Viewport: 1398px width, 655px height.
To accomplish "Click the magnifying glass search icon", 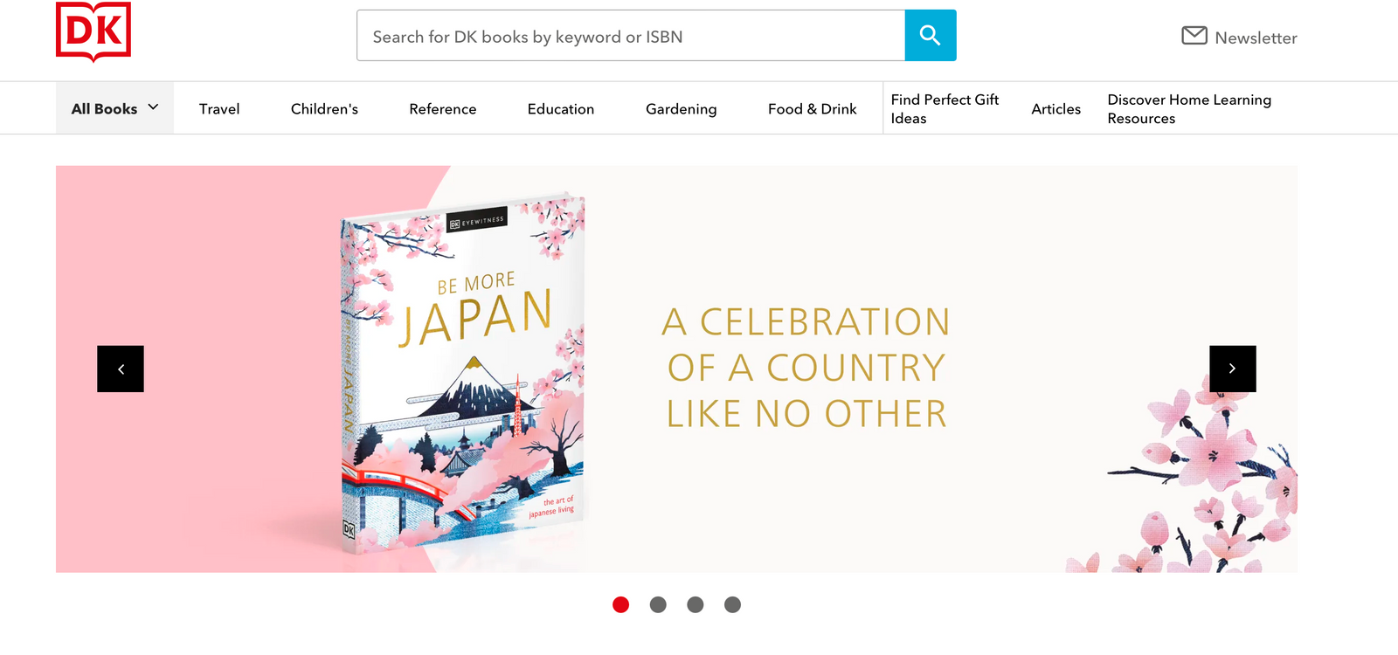I will pos(930,35).
